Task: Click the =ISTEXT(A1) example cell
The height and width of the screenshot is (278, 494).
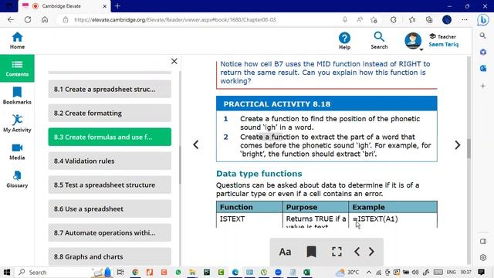Action: 393,220
